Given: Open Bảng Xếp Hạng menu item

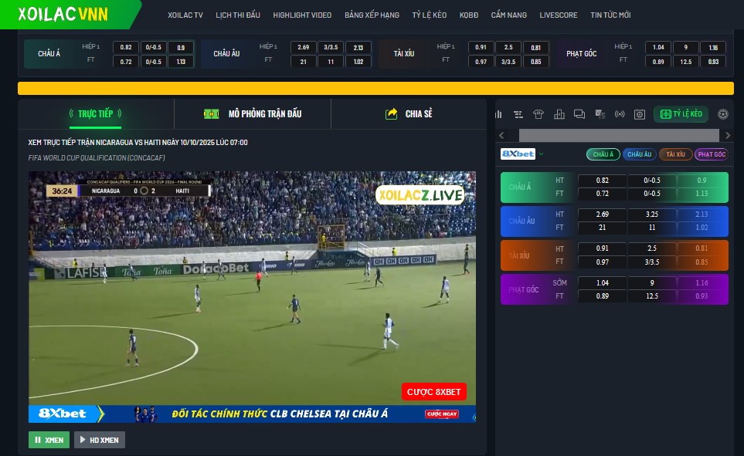Looking at the screenshot, I should [x=372, y=15].
